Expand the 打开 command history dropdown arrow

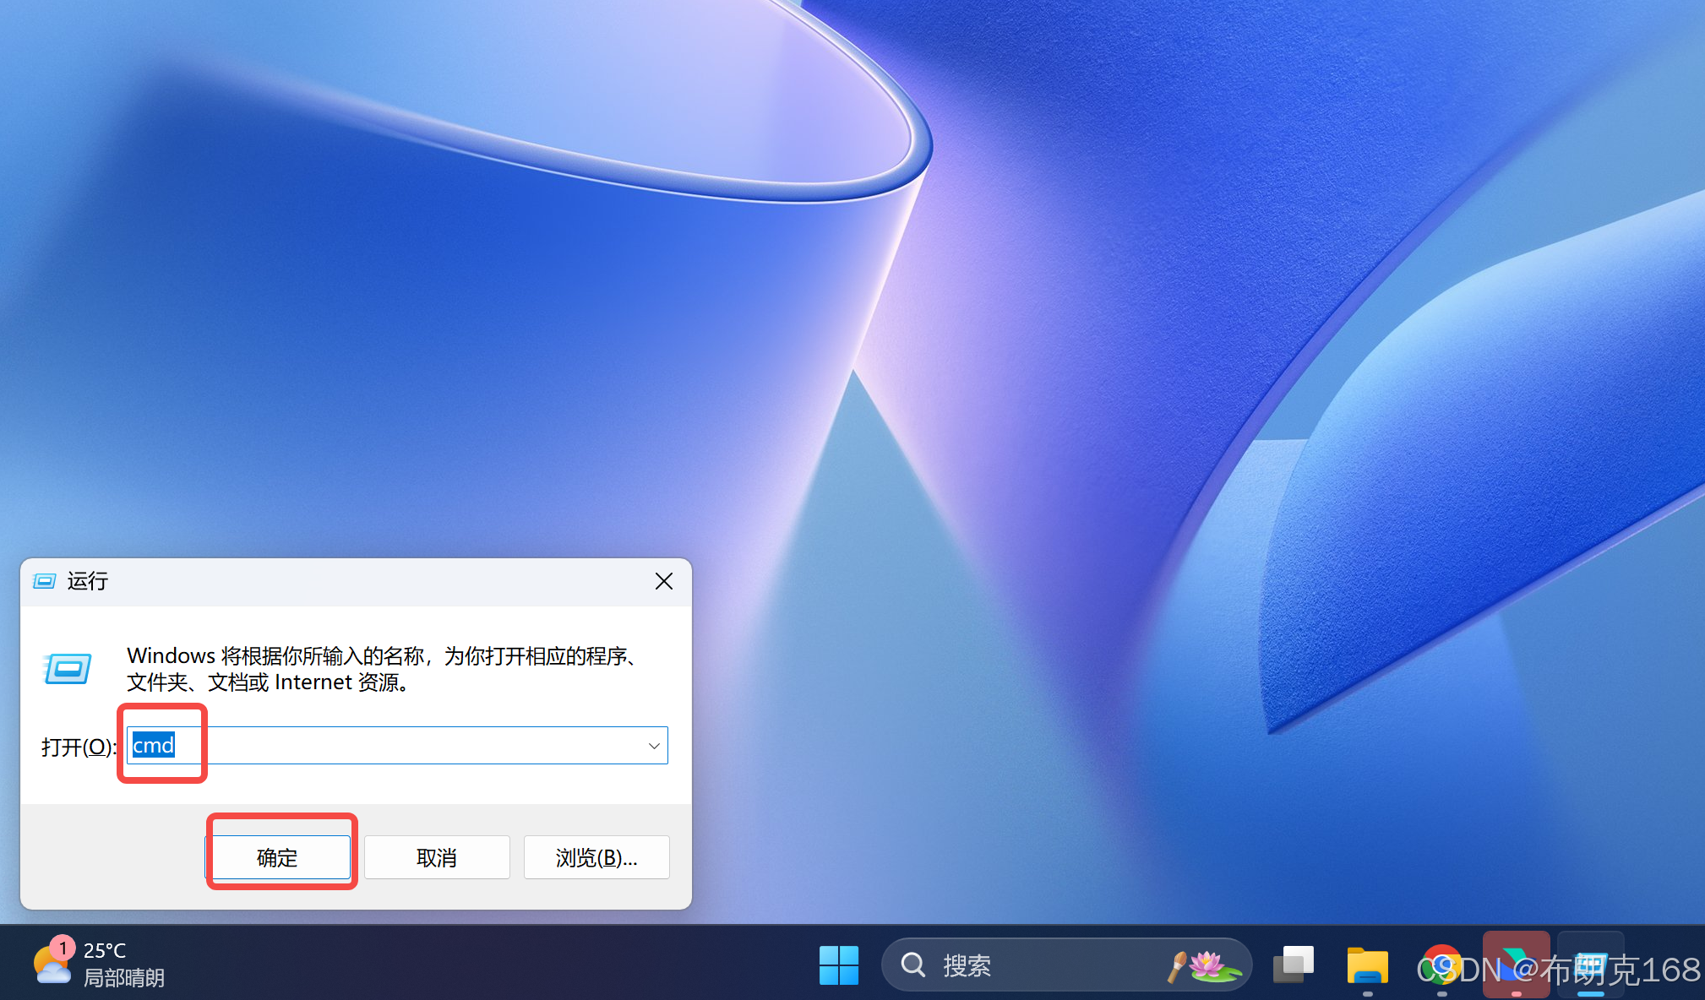653,746
